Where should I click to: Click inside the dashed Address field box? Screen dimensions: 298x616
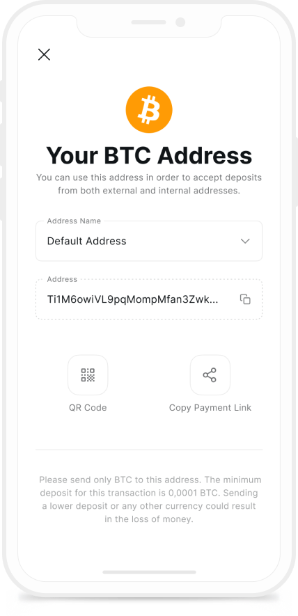point(149,299)
